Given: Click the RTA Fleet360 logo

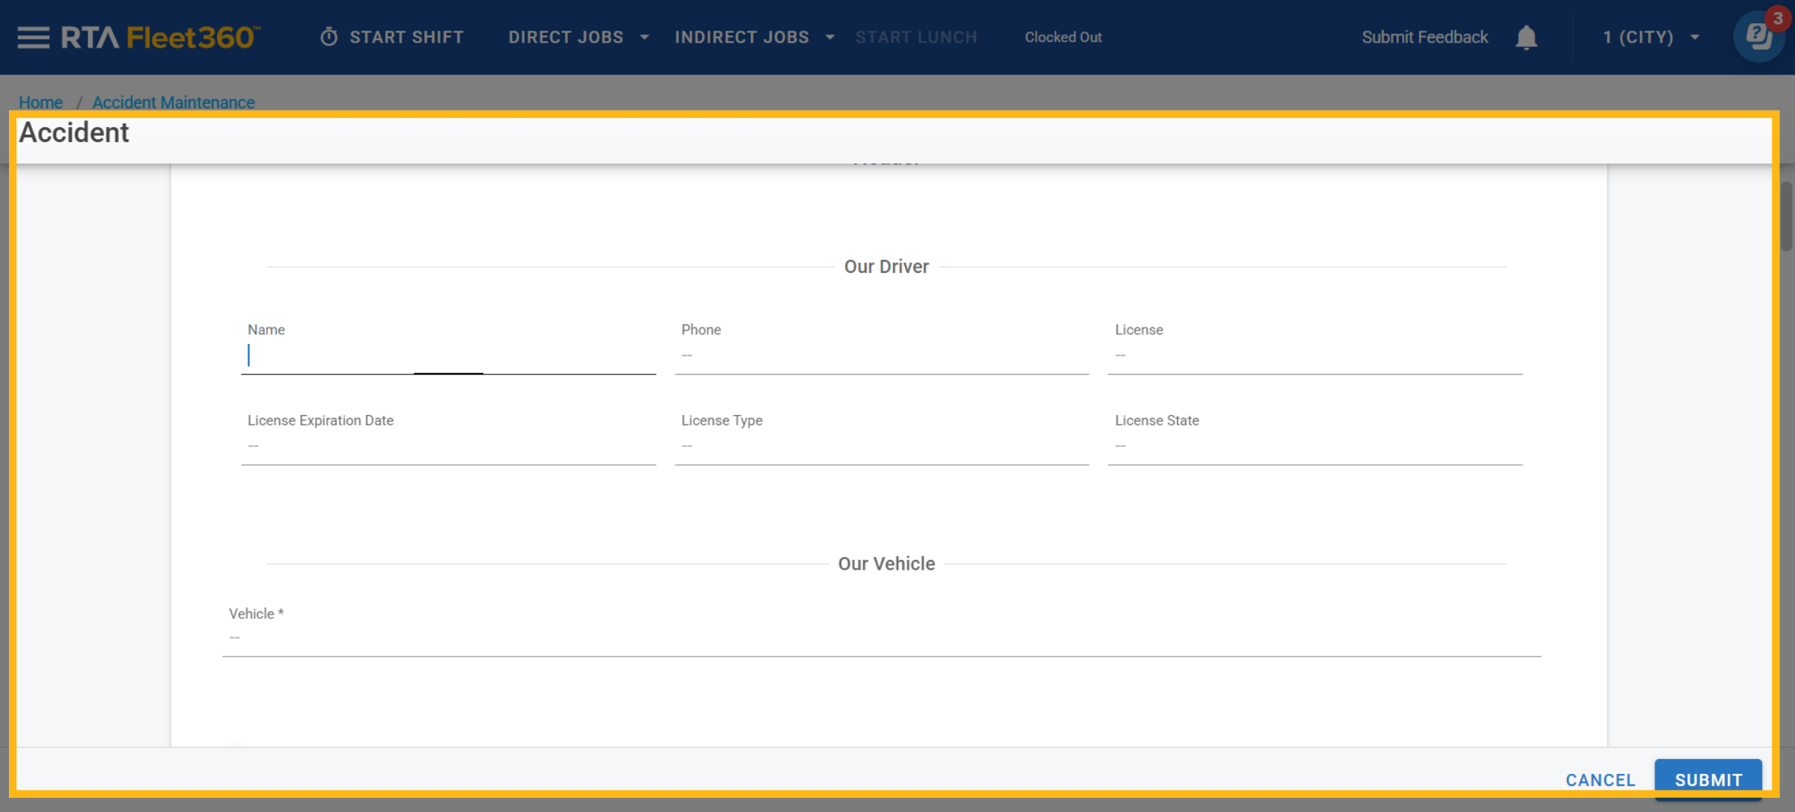Looking at the screenshot, I should [160, 37].
